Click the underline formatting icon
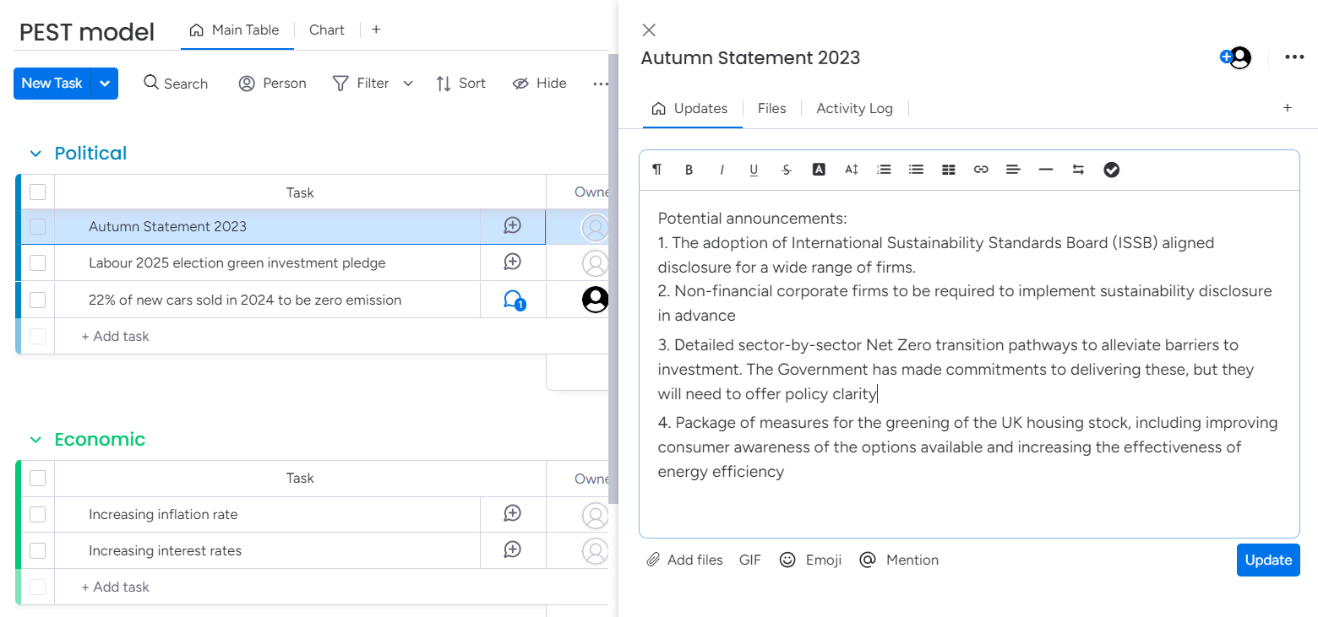Screen dimensions: 1318x617 coord(754,170)
